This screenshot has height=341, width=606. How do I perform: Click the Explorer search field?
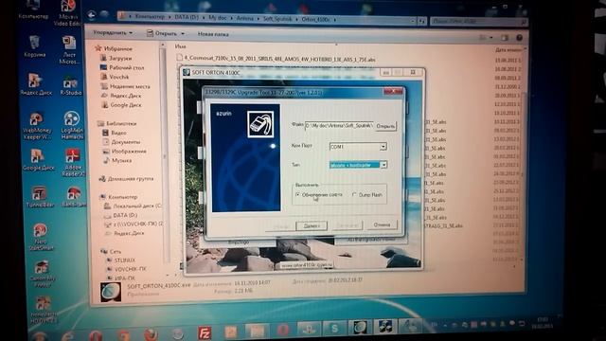479,22
